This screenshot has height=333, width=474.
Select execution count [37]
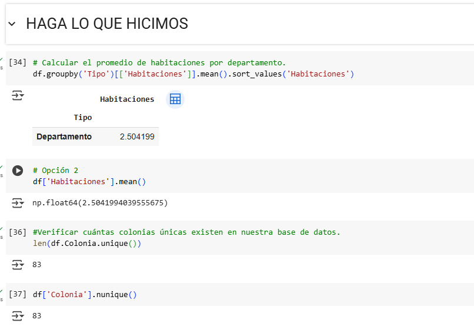pos(18,294)
